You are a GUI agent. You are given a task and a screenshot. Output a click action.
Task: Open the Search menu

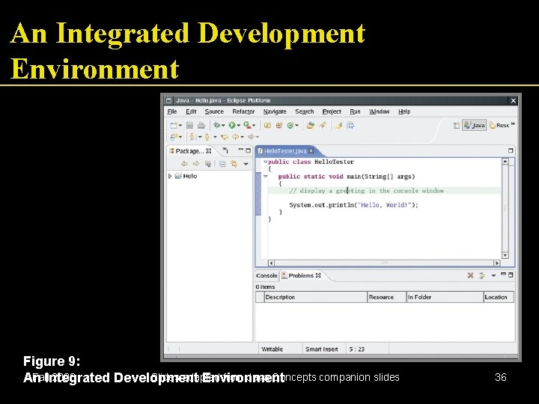click(304, 111)
